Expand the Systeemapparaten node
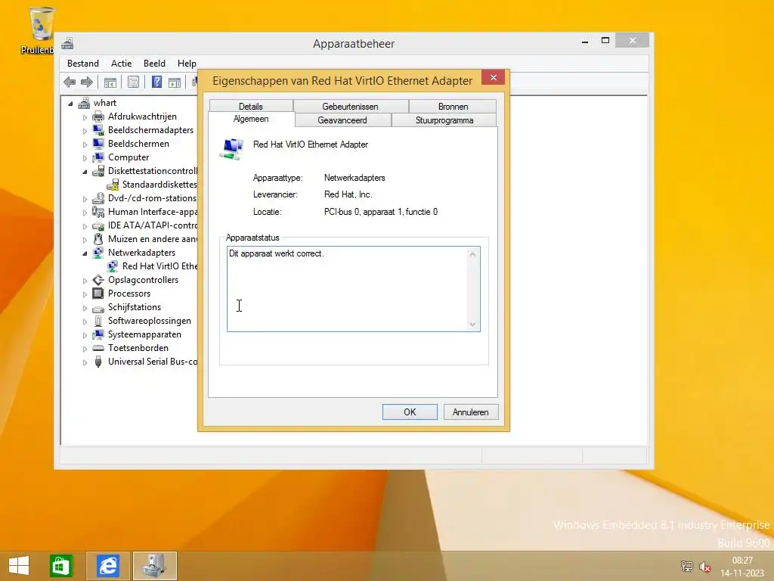Screen dimensions: 774x581 (85, 335)
